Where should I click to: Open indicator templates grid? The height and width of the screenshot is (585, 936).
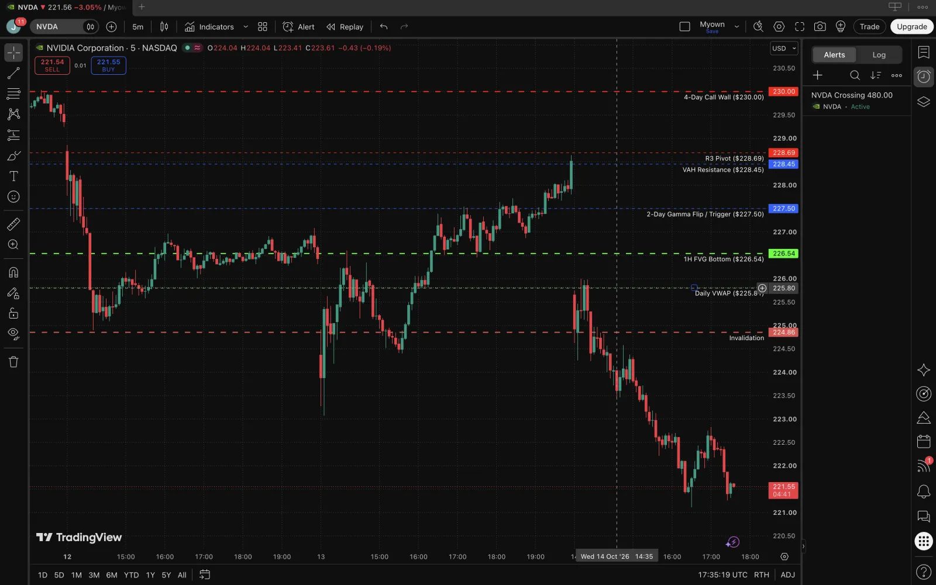coord(263,27)
